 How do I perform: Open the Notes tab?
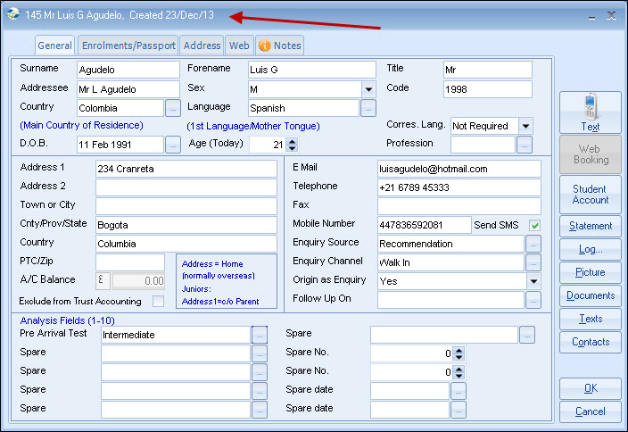279,46
